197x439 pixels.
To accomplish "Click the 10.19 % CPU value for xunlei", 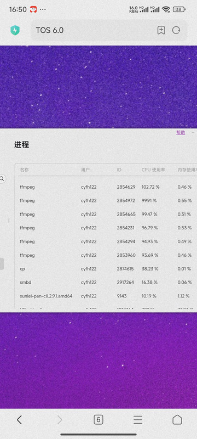I will pos(149,296).
